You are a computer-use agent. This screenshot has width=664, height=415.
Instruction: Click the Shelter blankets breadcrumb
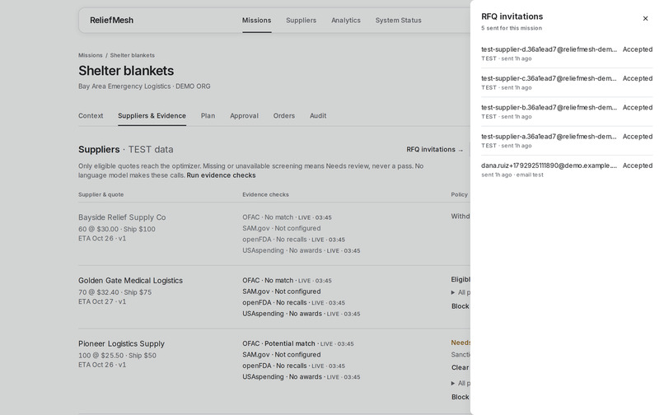point(132,55)
